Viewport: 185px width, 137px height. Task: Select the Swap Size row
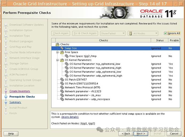click(x=115, y=48)
